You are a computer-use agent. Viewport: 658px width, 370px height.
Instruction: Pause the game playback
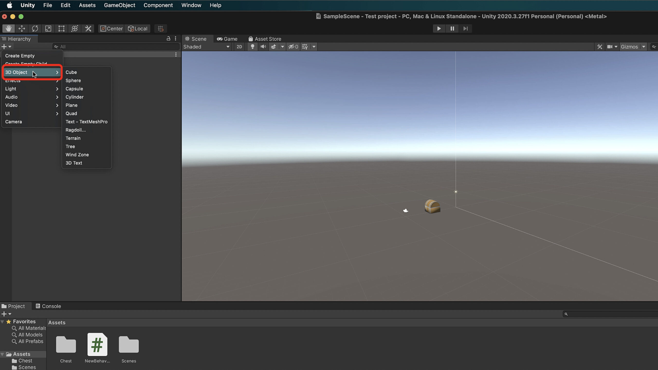(x=452, y=28)
